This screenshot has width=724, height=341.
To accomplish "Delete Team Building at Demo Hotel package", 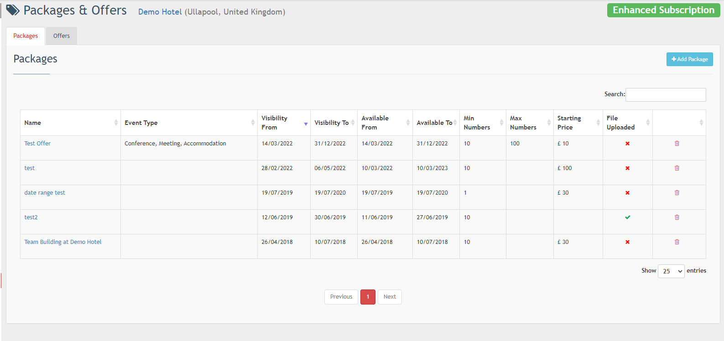I will tap(677, 242).
